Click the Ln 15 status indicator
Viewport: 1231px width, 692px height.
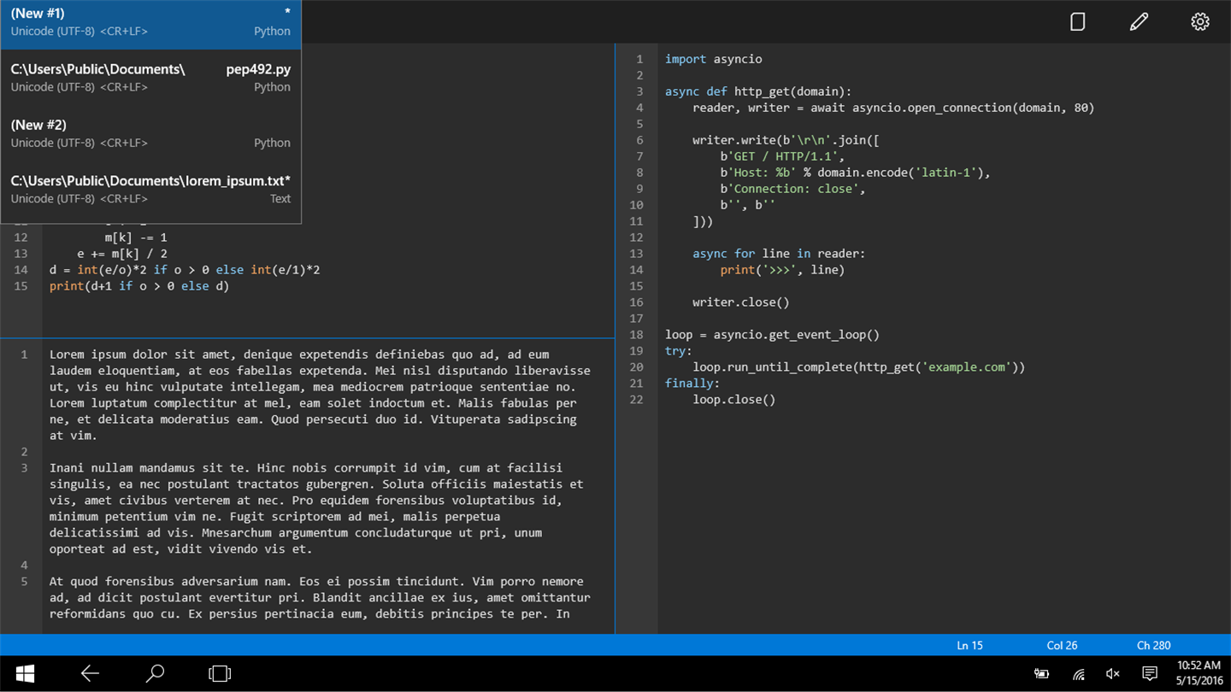tap(969, 646)
